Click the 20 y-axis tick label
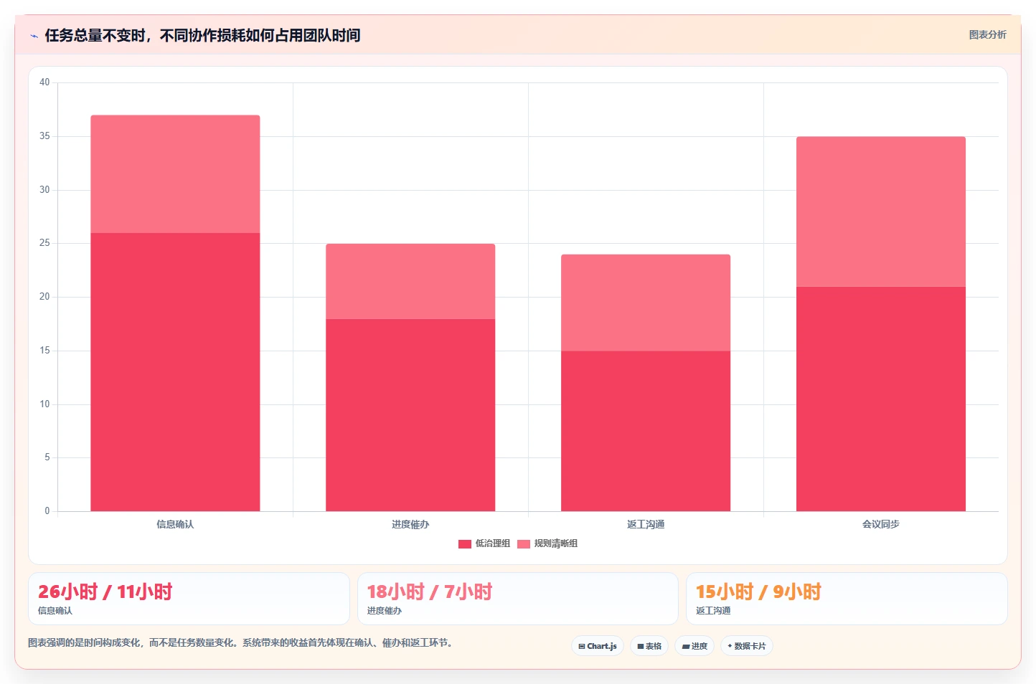This screenshot has height=684, width=1036. [44, 297]
